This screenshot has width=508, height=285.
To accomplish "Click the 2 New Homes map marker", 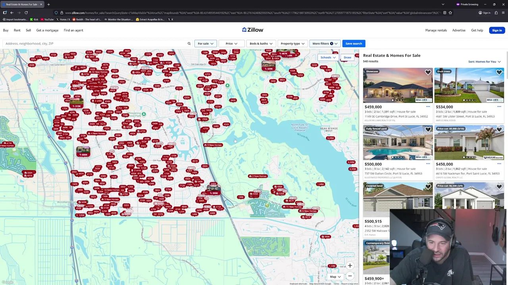I will 258,176.
